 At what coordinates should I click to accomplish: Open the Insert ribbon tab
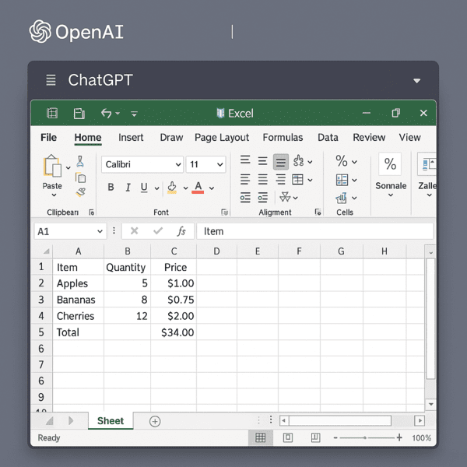click(131, 138)
